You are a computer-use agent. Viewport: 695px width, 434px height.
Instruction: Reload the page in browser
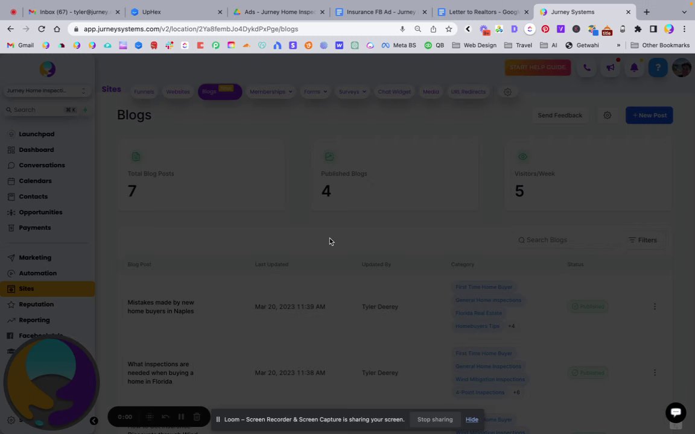[41, 29]
